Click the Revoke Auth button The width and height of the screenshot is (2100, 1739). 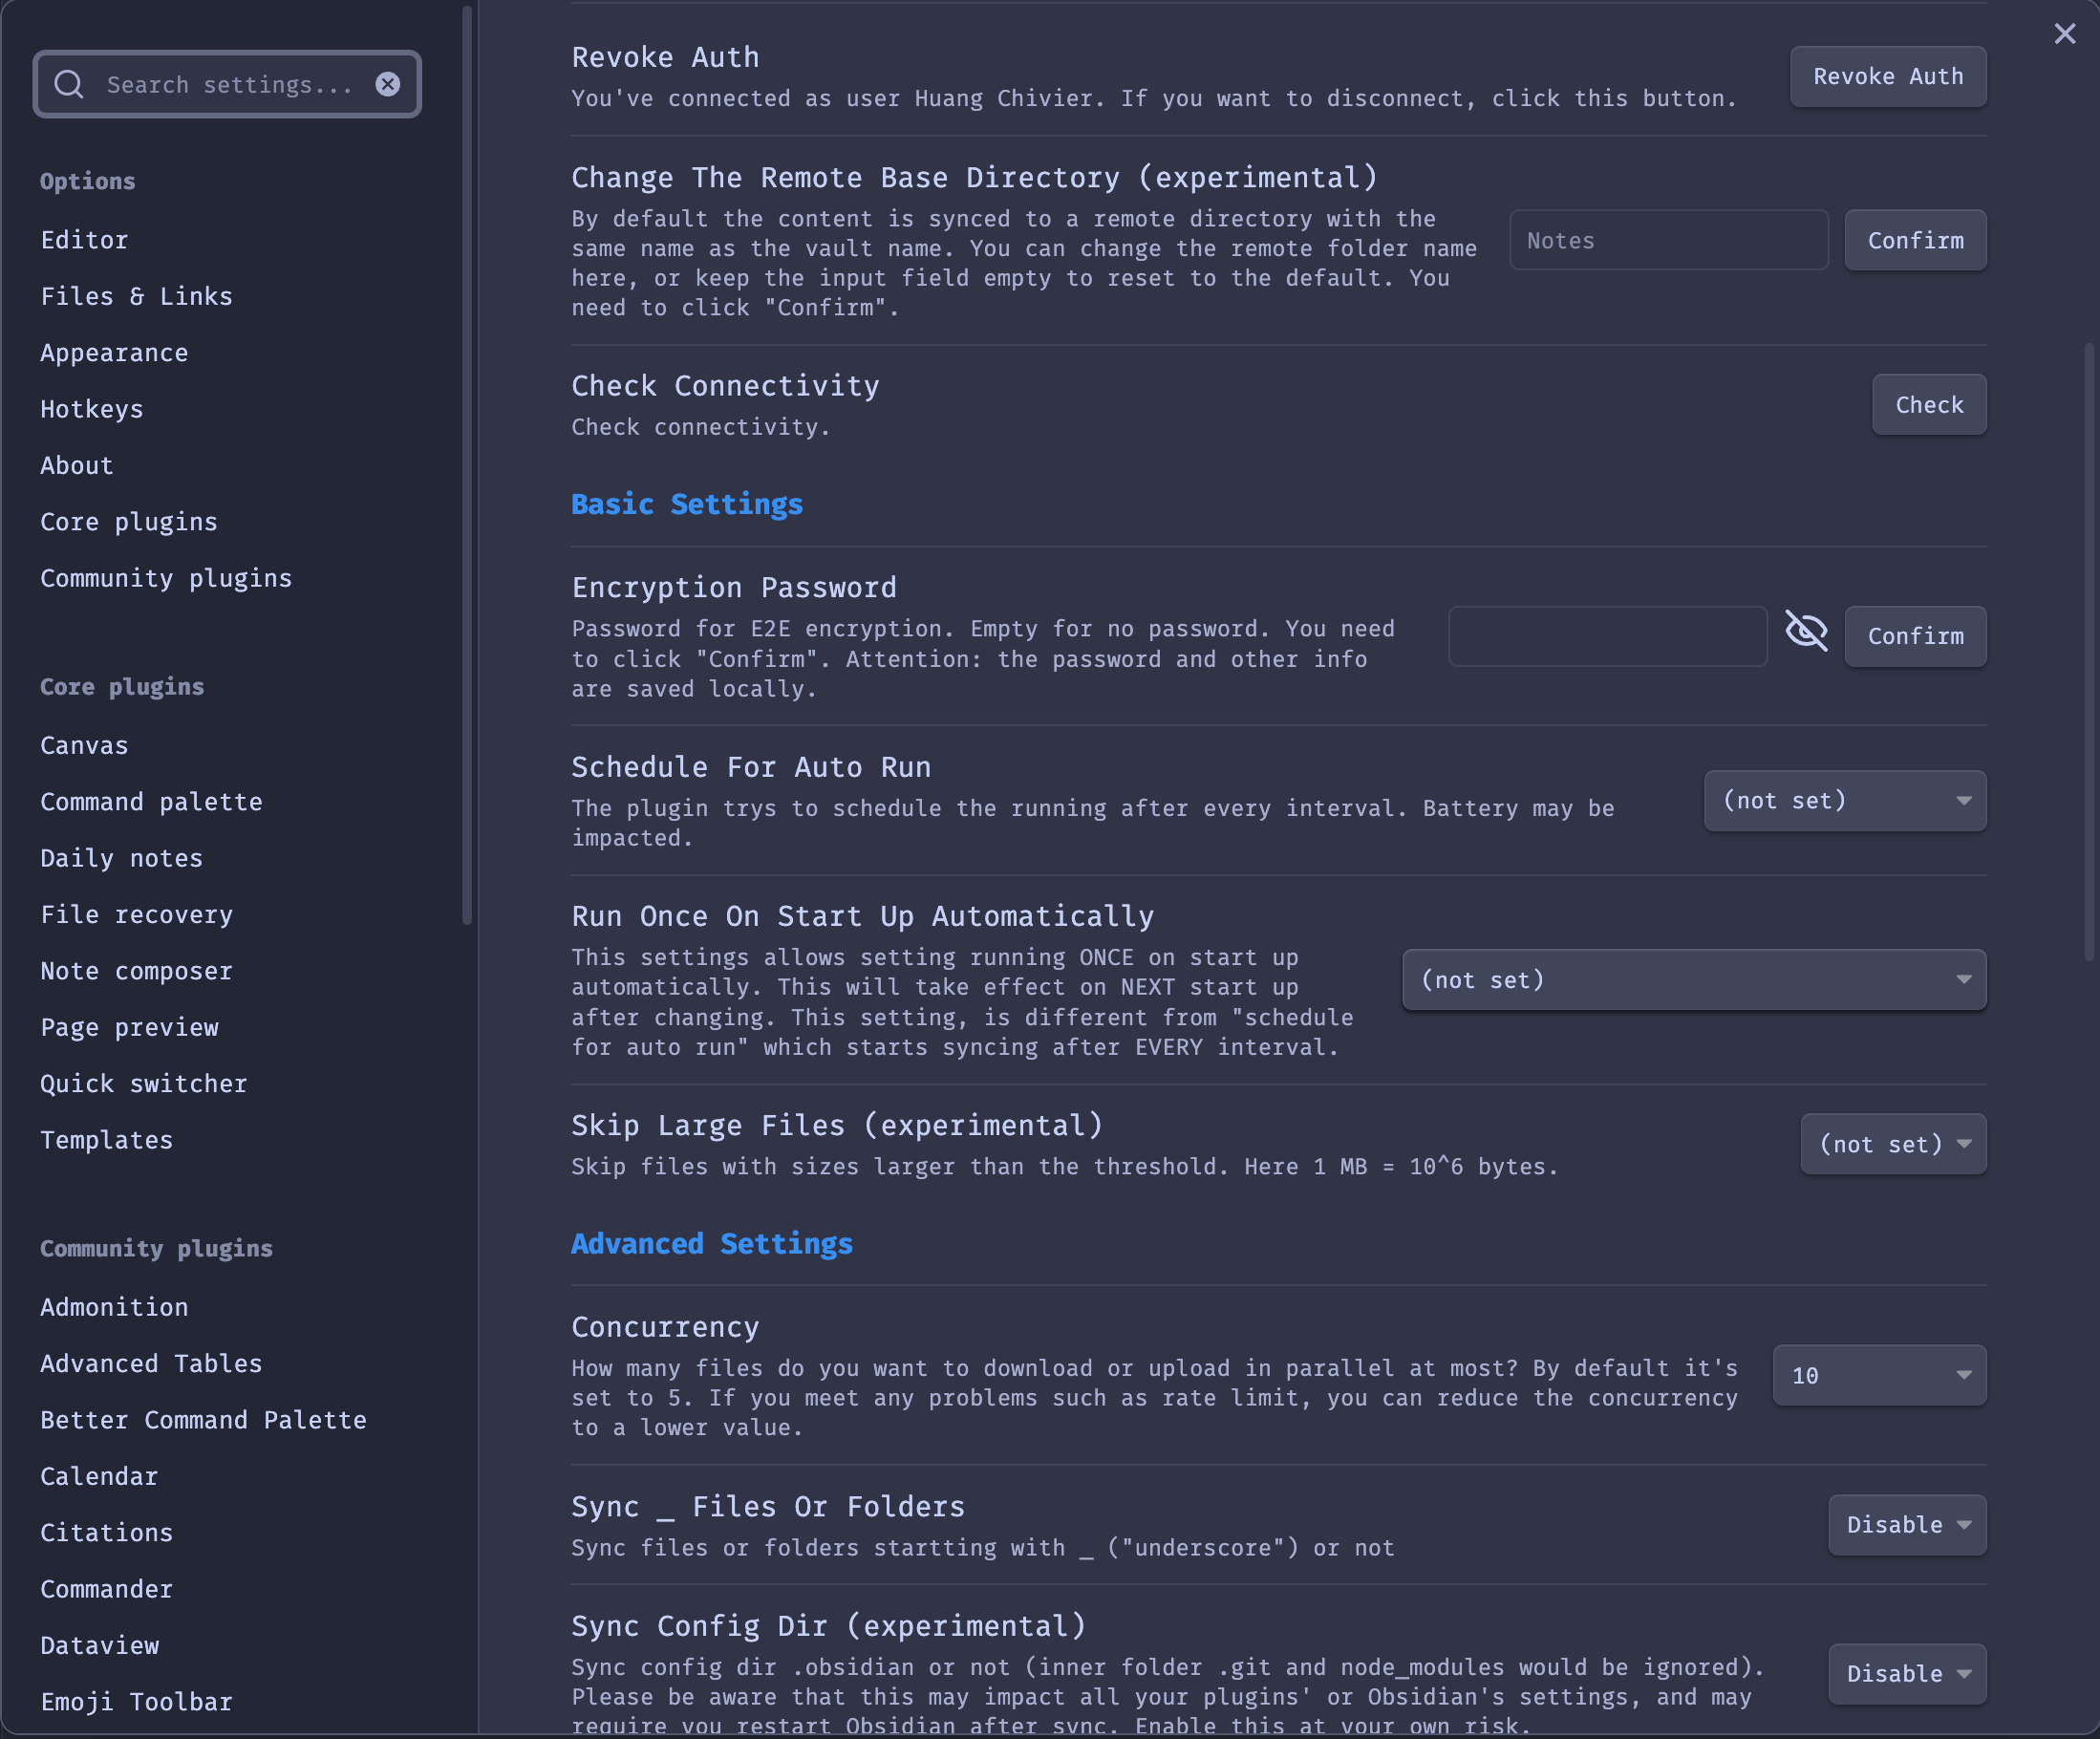coord(1889,76)
